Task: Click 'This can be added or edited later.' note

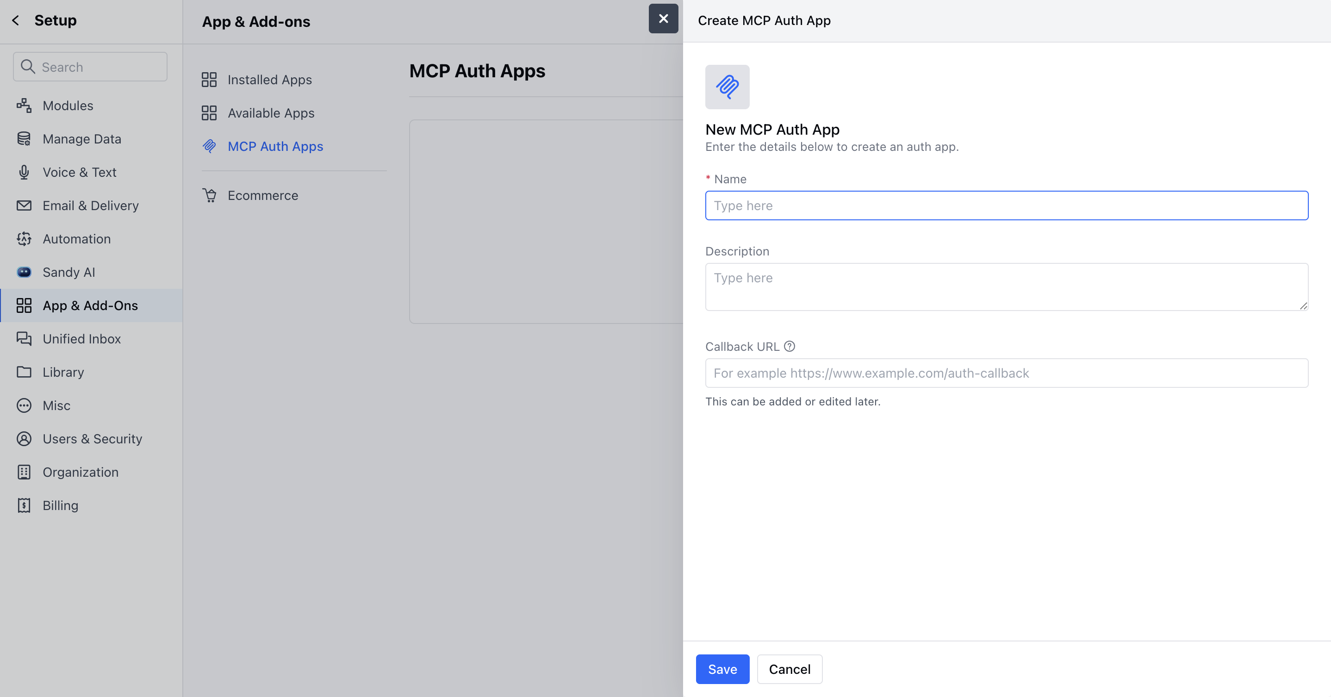Action: coord(793,401)
